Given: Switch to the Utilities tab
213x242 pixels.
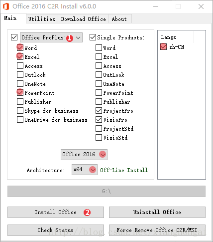Looking at the screenshot, I should pyautogui.click(x=42, y=19).
